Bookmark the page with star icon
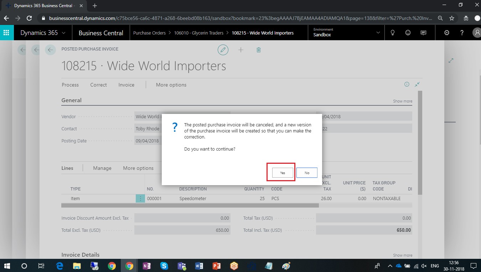This screenshot has width=481, height=272. pos(452,18)
